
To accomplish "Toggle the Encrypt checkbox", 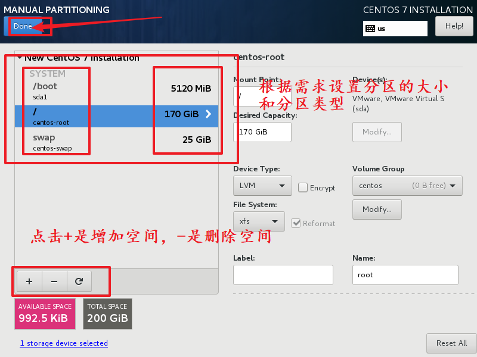I will coord(303,187).
